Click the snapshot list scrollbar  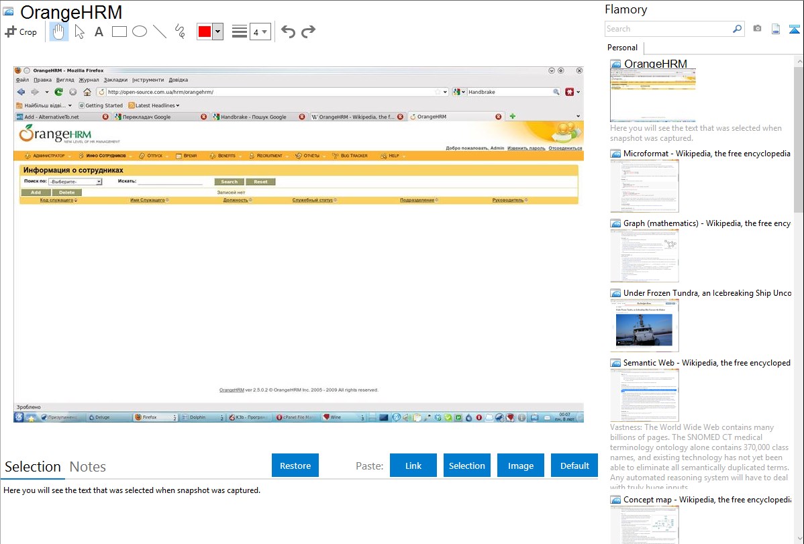tap(799, 138)
